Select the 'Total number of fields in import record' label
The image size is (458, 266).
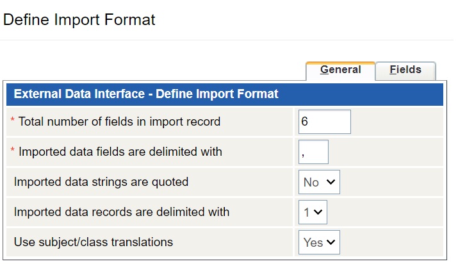coord(119,121)
